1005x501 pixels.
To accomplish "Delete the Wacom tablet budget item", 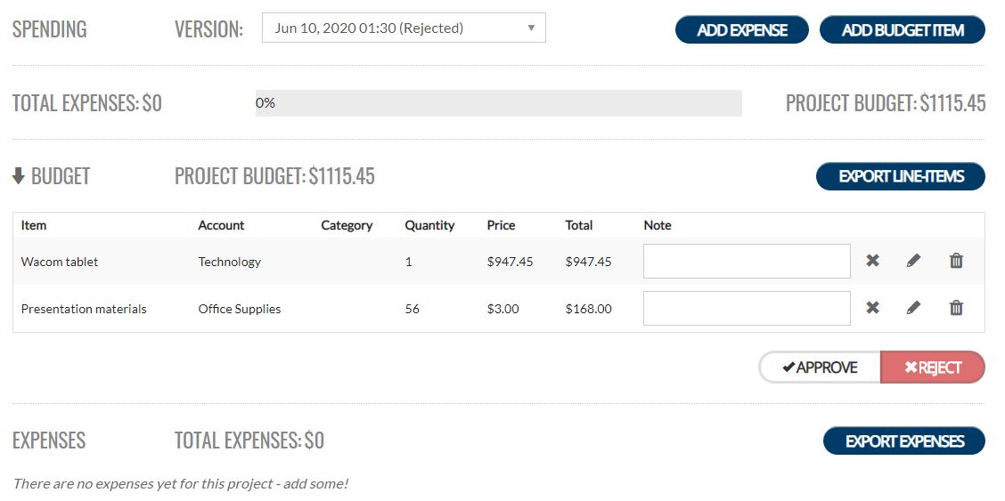I will point(956,261).
